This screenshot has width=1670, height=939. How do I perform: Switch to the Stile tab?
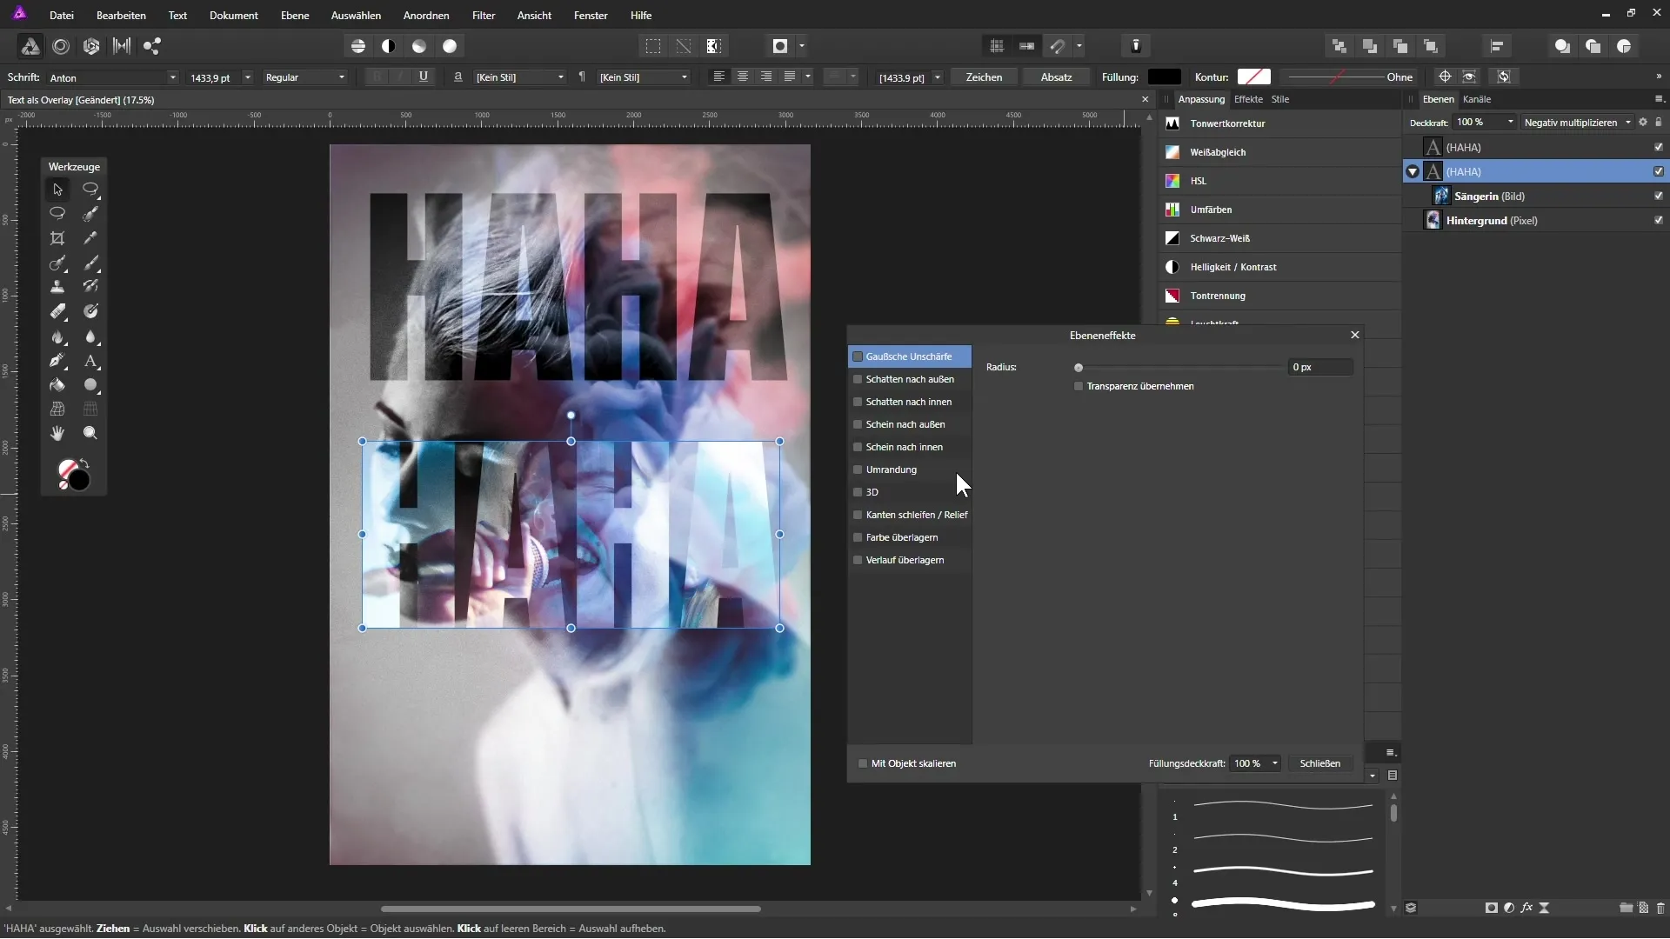click(x=1280, y=99)
